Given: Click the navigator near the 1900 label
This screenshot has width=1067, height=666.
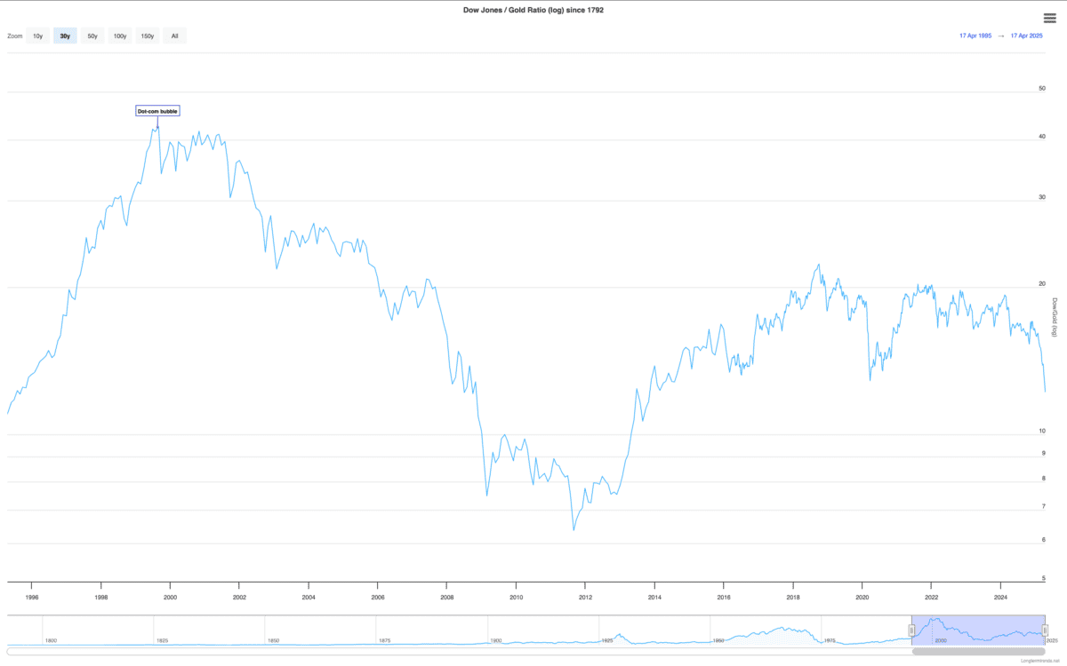Looking at the screenshot, I should click(496, 632).
